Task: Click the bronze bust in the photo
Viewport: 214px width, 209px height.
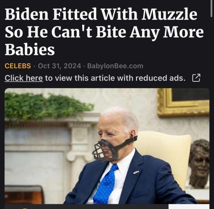Action: 199,164
